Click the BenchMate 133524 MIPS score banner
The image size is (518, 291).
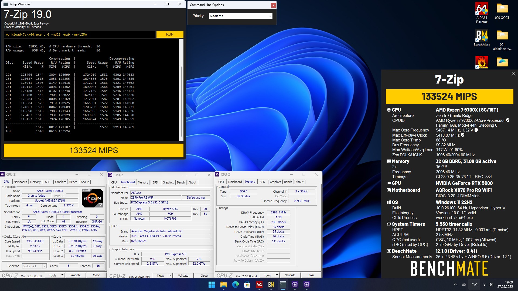[x=449, y=96]
